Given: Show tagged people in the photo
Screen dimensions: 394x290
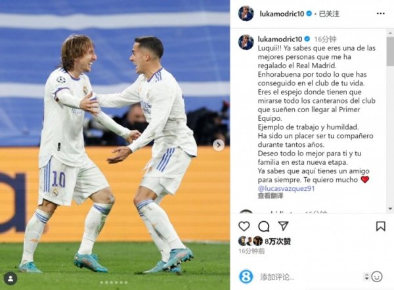Looking at the screenshot, I should point(11,279).
